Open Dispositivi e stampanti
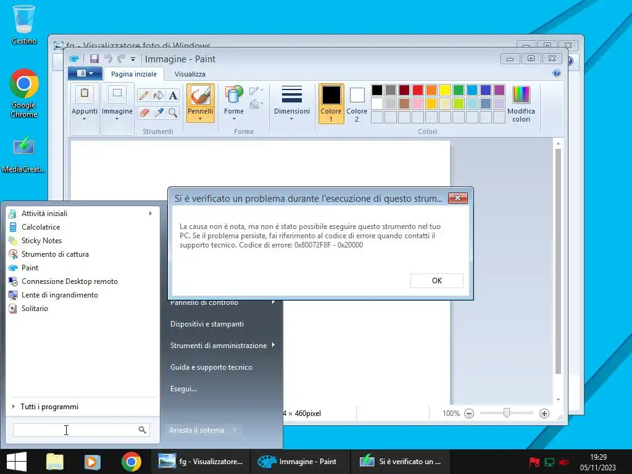This screenshot has height=474, width=632. pos(207,323)
